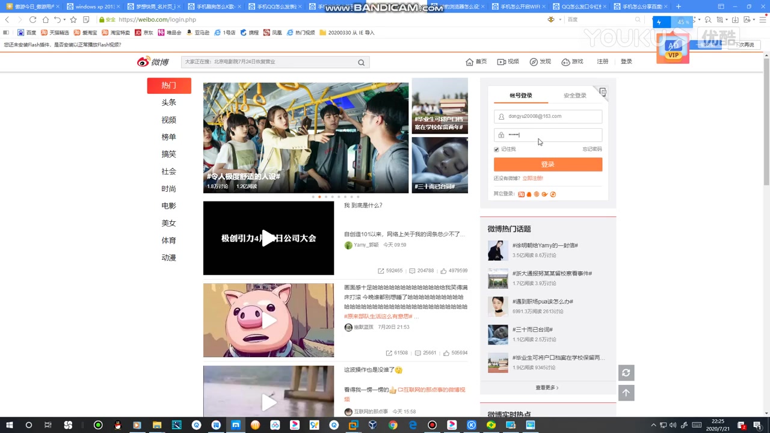Image resolution: width=770 pixels, height=433 pixels.
Task: Click like icon showing 505694
Action: point(446,353)
